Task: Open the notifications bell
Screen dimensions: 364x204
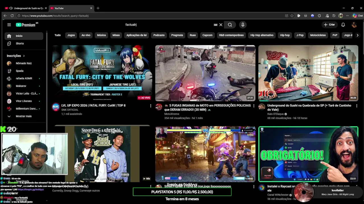Action: pos(343,25)
